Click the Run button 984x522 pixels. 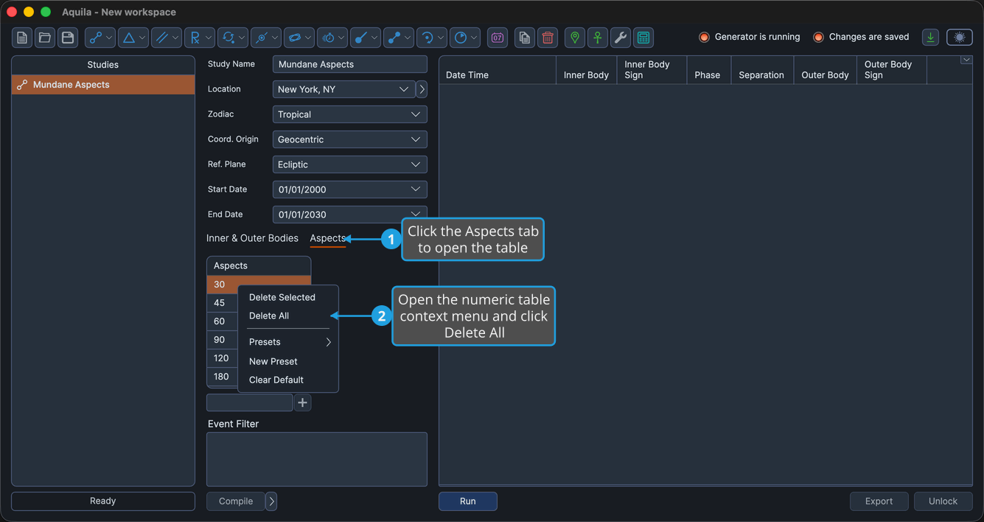[x=468, y=501]
